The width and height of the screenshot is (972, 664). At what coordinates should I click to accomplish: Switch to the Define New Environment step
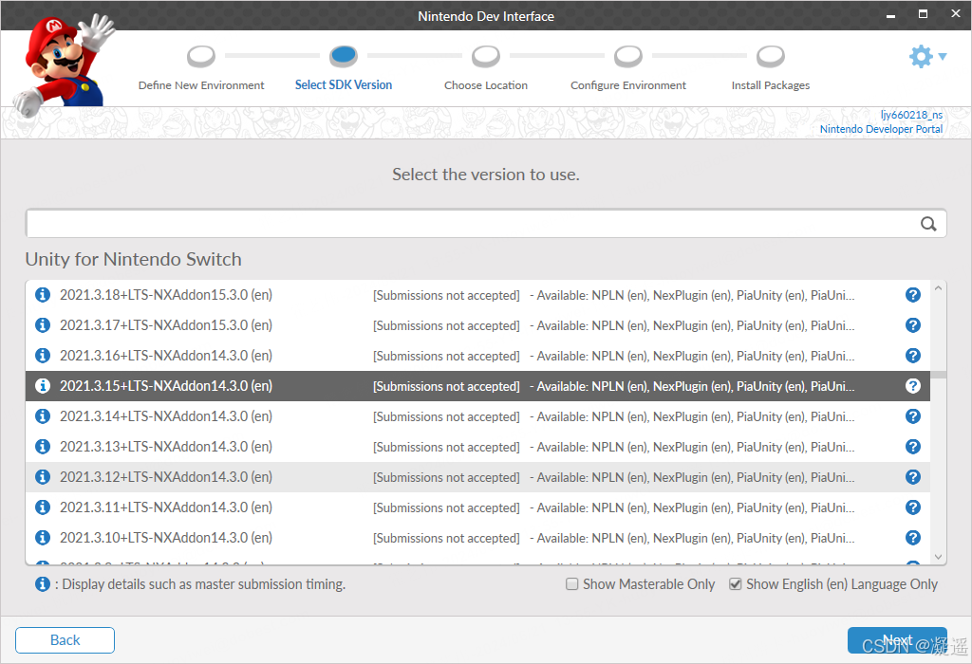(x=200, y=56)
